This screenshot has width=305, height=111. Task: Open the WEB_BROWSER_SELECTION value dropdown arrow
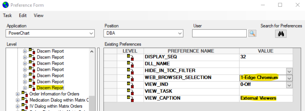(x=289, y=78)
